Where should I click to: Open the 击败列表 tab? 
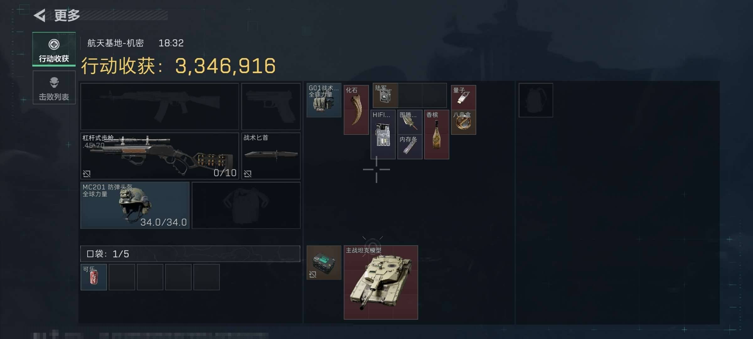pos(54,88)
